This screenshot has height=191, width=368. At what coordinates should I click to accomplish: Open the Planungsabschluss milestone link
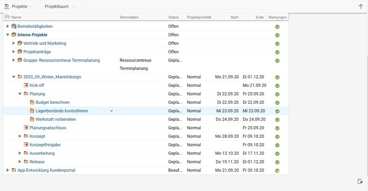pyautogui.click(x=48, y=128)
